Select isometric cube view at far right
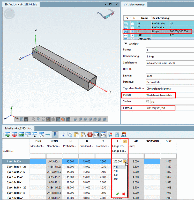Screen dimensions: 194x200 pyautogui.click(x=105, y=119)
